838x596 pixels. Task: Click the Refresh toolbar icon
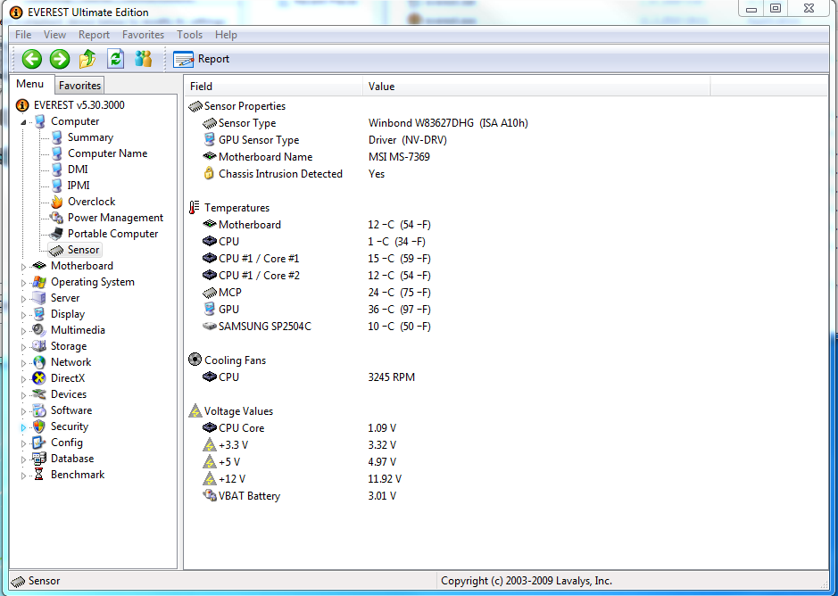(115, 59)
